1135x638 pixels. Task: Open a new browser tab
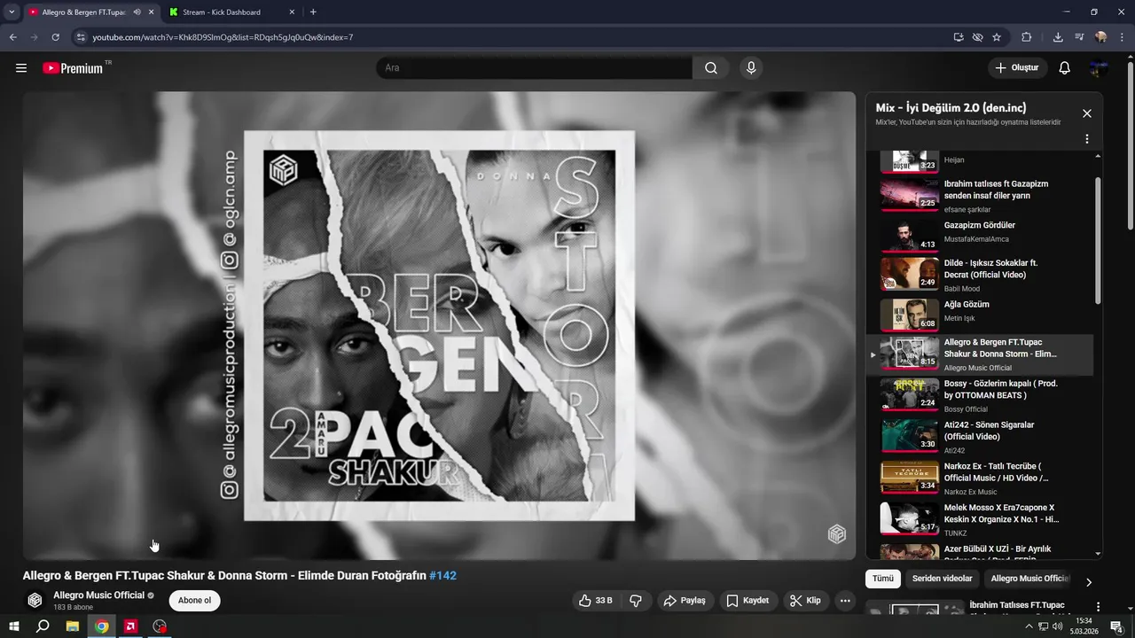(x=313, y=12)
